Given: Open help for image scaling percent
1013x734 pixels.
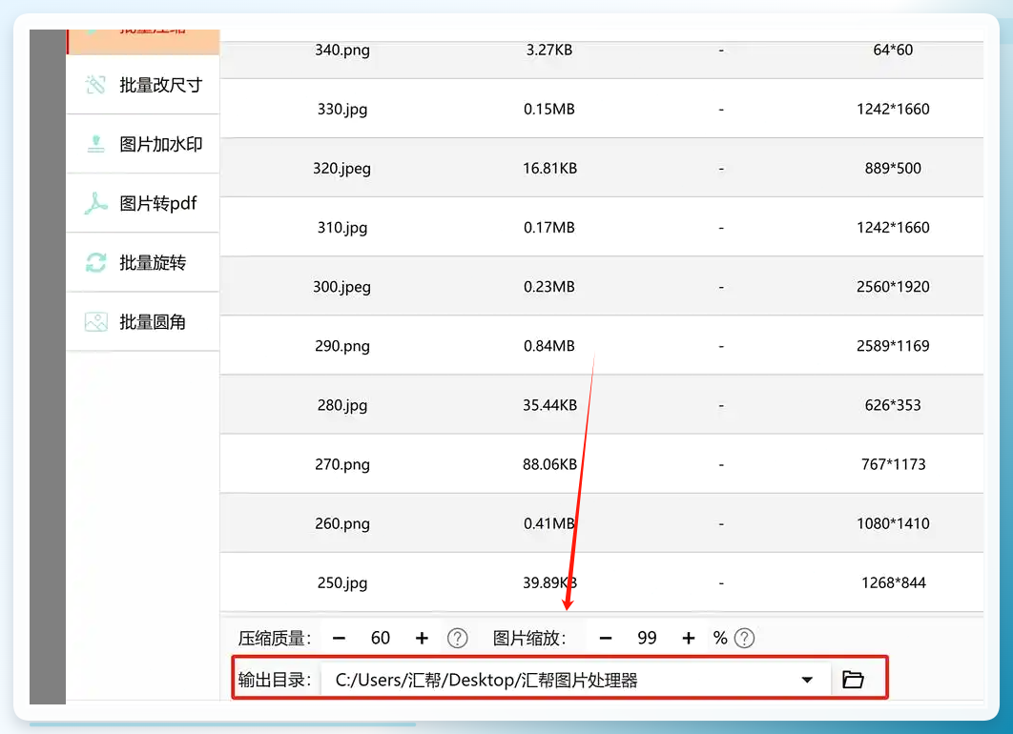Looking at the screenshot, I should (744, 639).
